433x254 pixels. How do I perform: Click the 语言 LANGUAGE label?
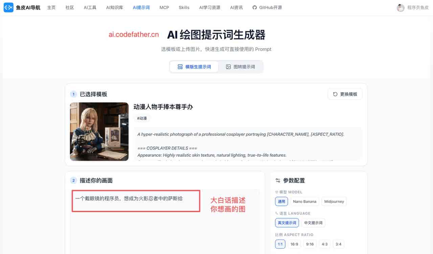pyautogui.click(x=295, y=213)
